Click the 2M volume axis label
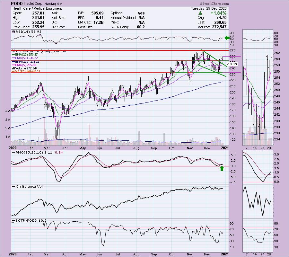 8,128
